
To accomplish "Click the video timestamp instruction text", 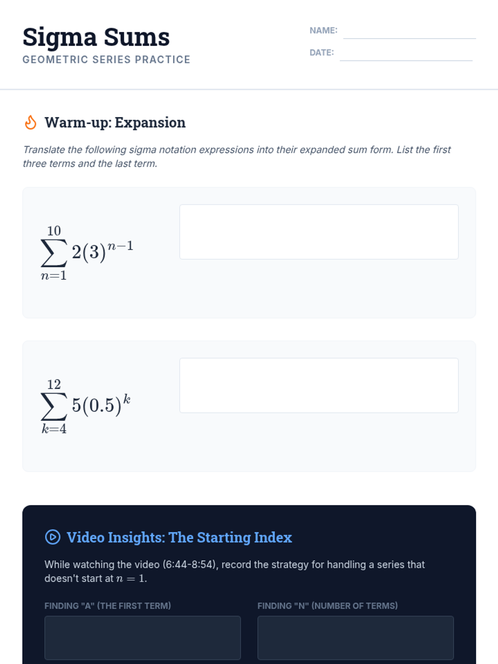I will tap(234, 571).
